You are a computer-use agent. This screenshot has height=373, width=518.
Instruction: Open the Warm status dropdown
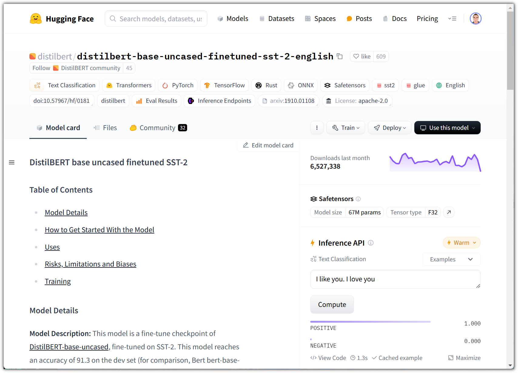click(462, 243)
